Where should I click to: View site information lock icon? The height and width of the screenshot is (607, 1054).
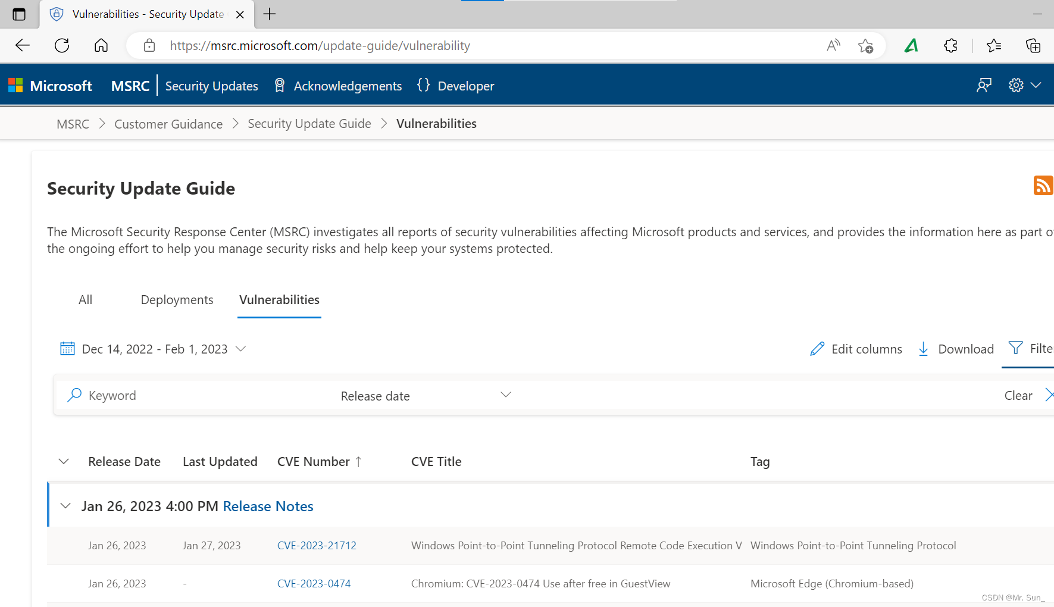click(x=149, y=45)
